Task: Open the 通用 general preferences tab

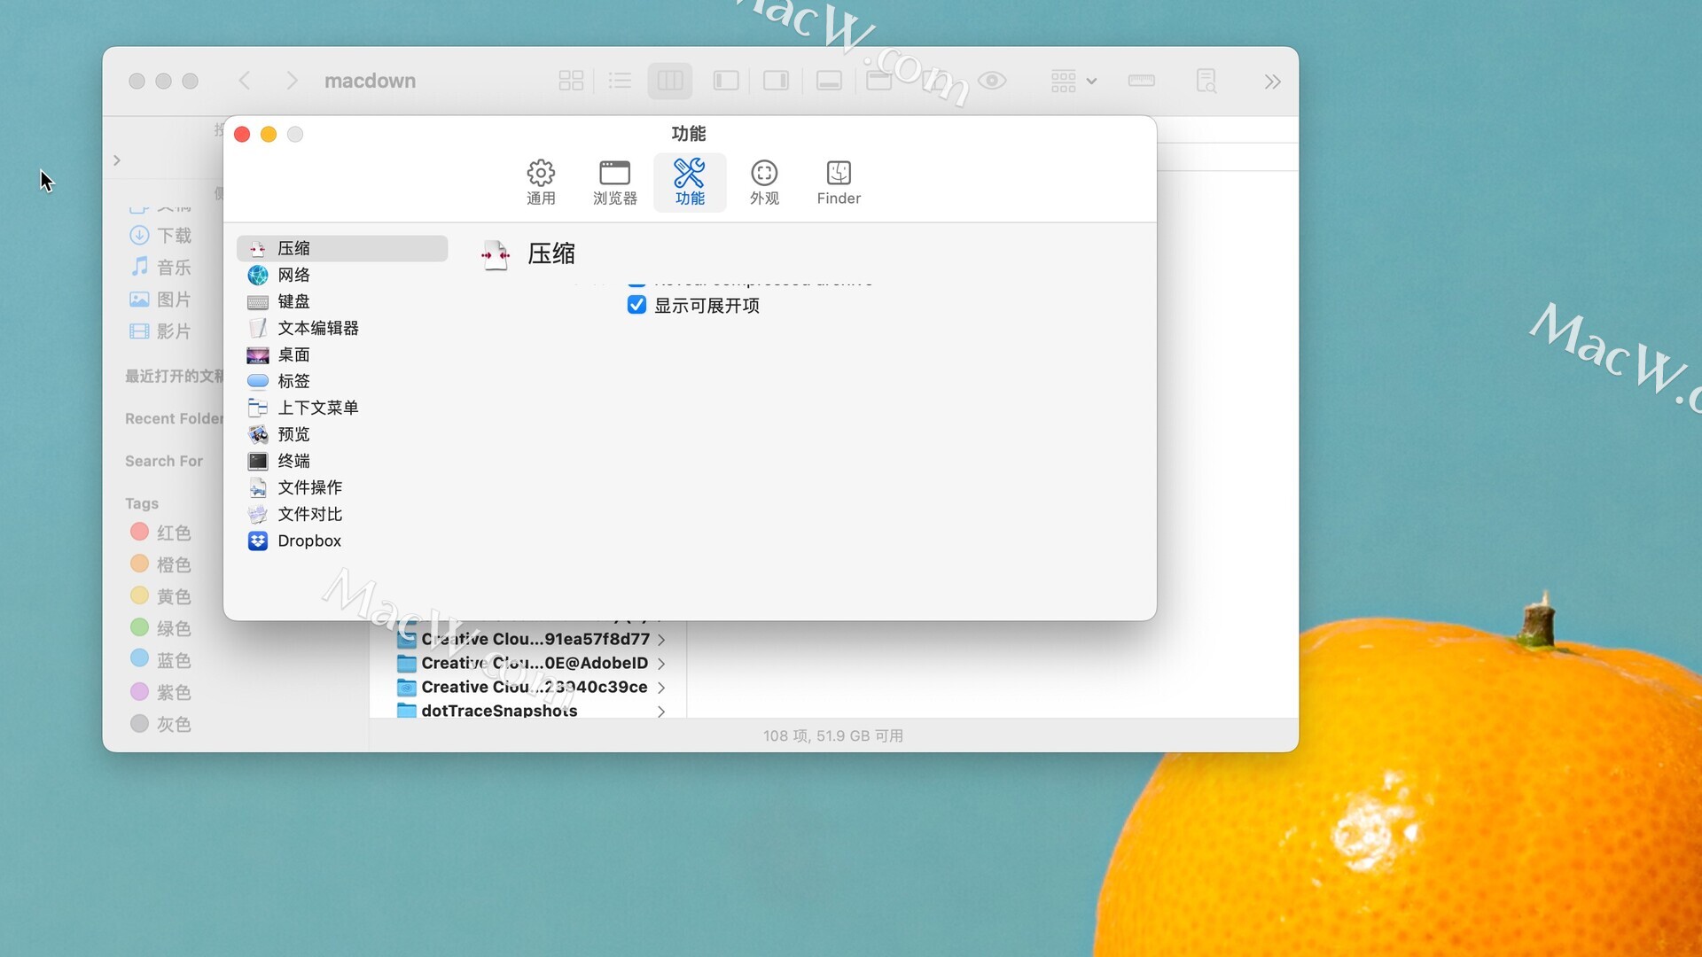Action: coord(541,183)
